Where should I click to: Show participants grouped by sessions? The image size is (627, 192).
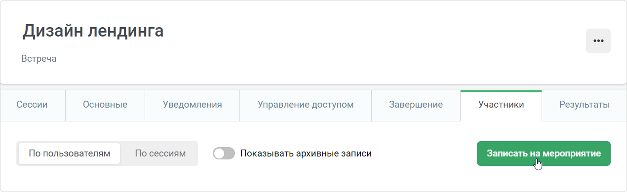(160, 154)
